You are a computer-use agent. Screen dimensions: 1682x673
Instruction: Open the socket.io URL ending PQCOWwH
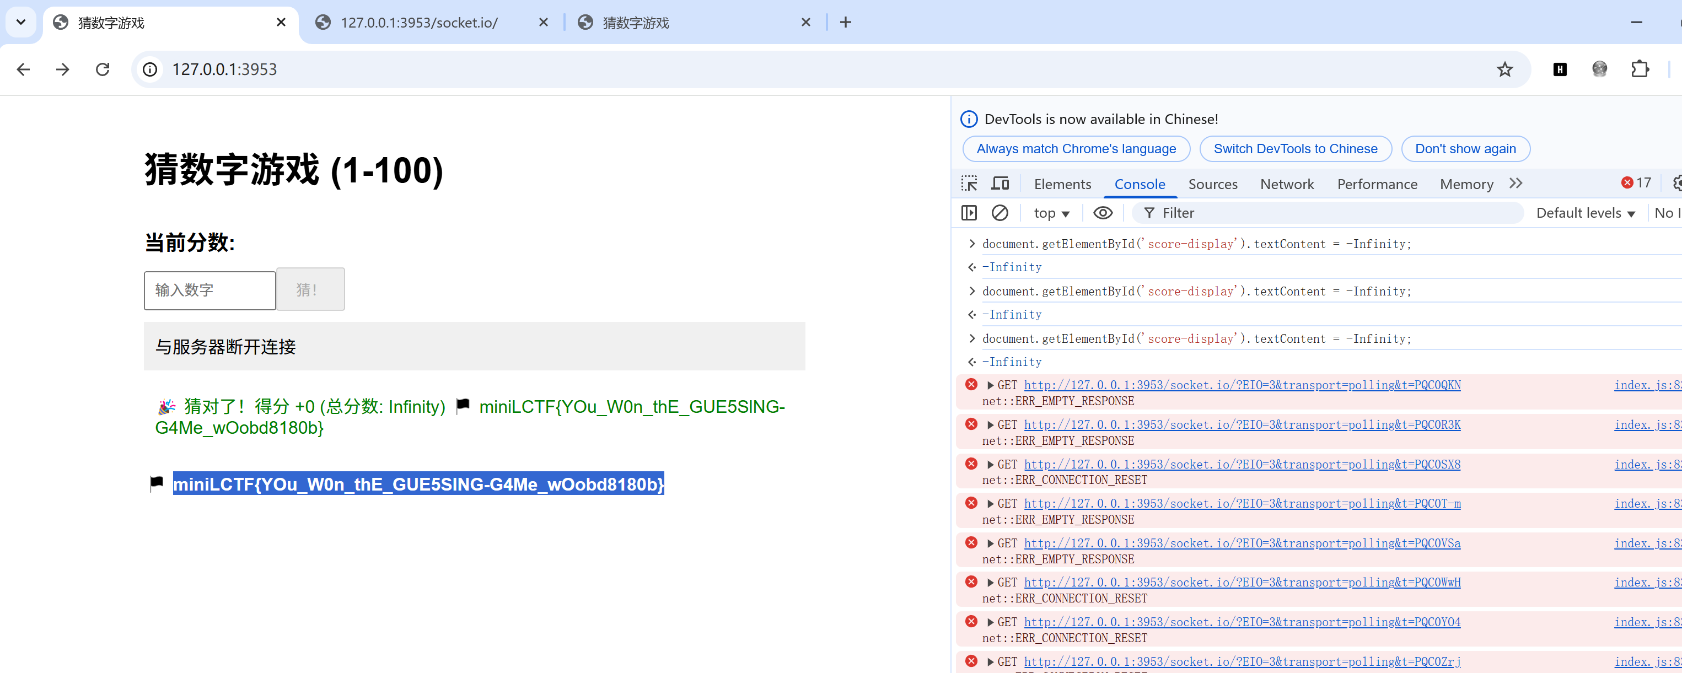[x=1242, y=582]
